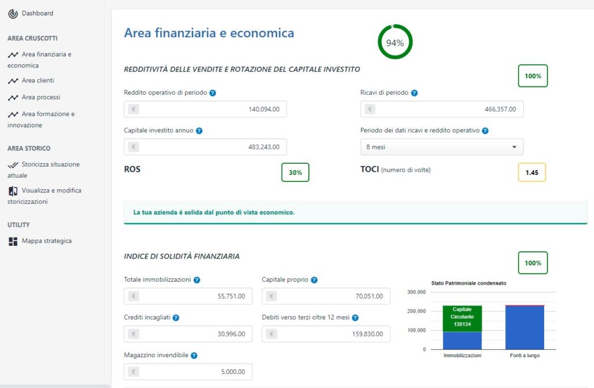Click the 'La tua azienda è solida' message
594x388 pixels.
[214, 213]
